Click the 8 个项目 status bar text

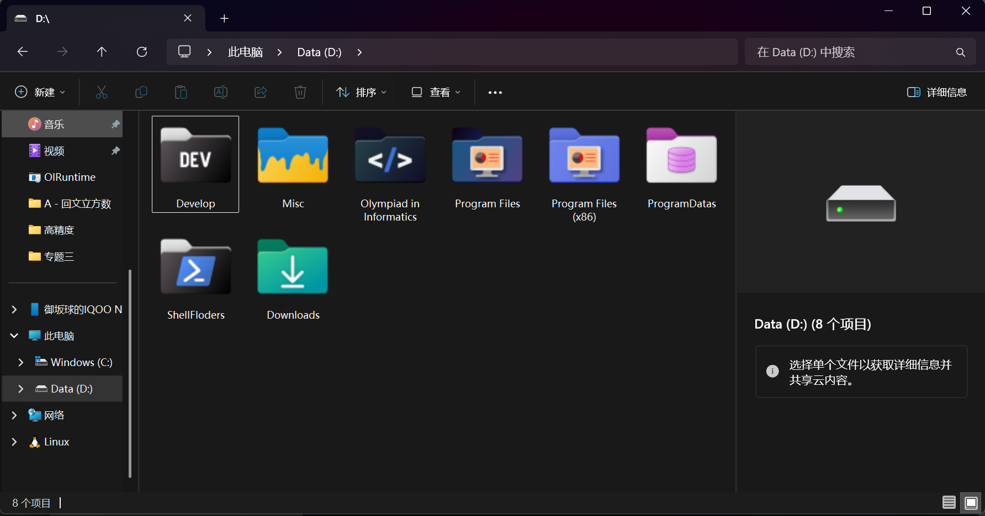coord(31,503)
